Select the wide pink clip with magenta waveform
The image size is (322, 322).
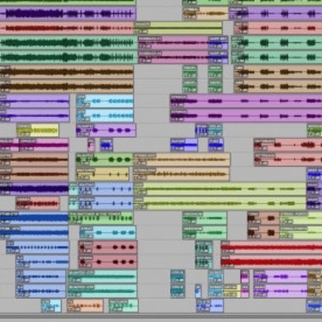tap(44, 145)
